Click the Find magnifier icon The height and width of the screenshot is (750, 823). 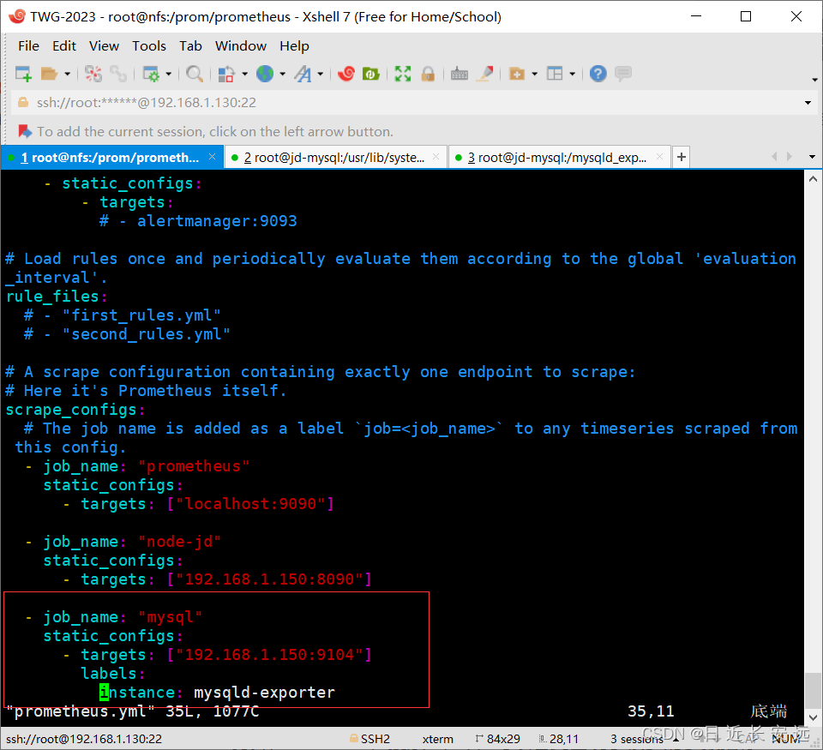tap(195, 74)
